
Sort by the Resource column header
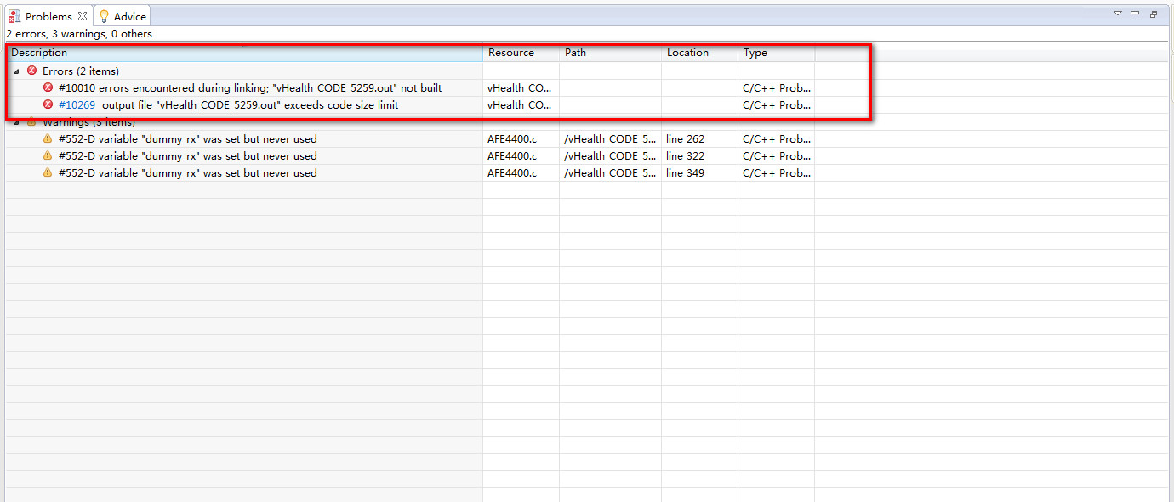521,53
